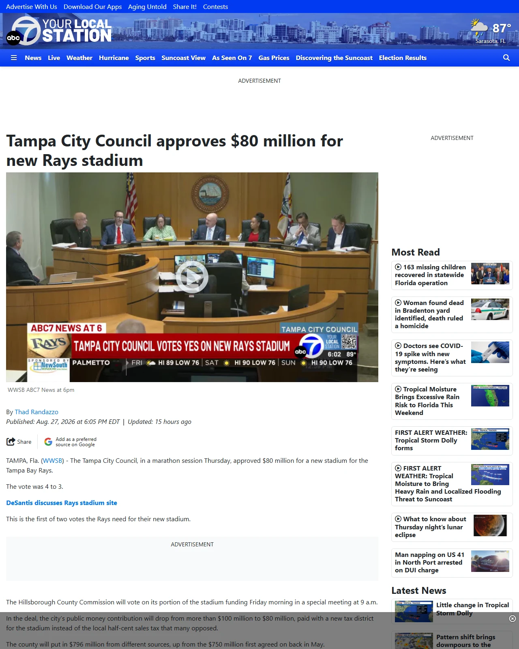Open the Live menu item
This screenshot has height=649, width=519.
(54, 58)
